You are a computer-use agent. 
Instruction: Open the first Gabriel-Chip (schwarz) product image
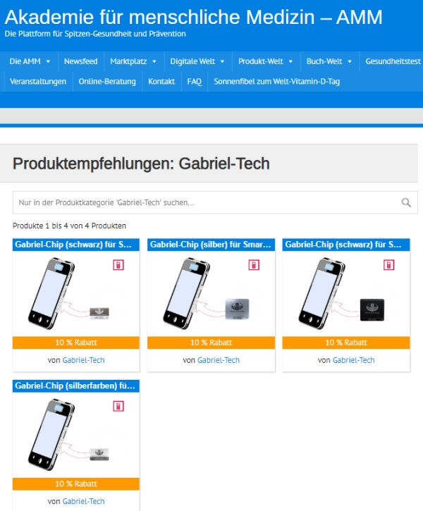click(76, 294)
